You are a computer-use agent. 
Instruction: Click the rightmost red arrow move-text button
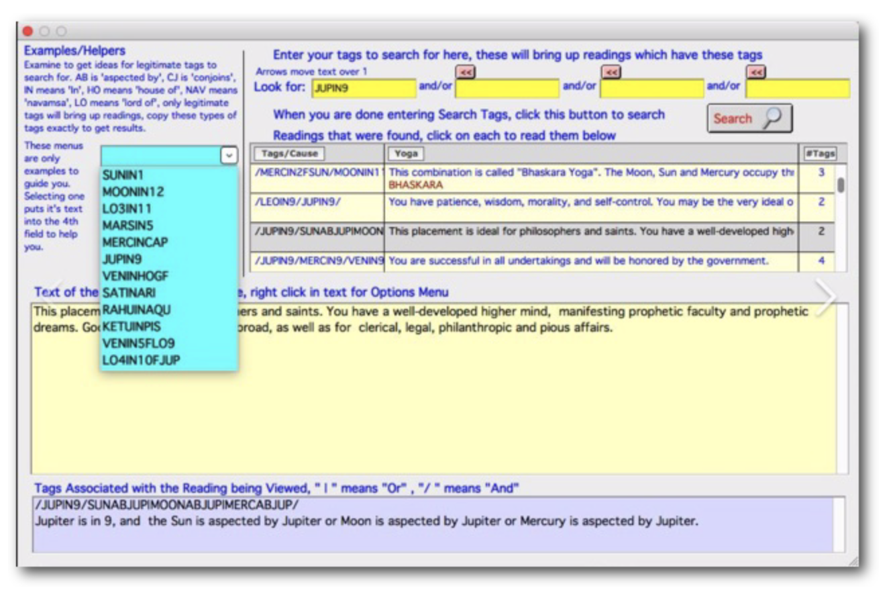pyautogui.click(x=756, y=72)
